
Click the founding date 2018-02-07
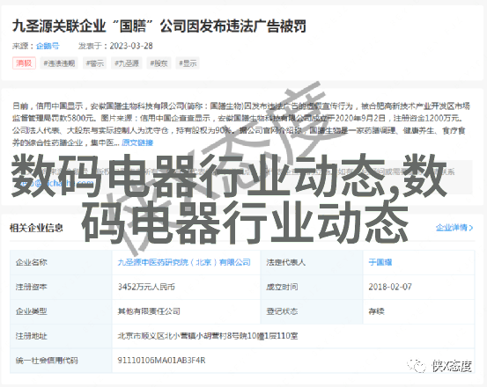(x=390, y=287)
